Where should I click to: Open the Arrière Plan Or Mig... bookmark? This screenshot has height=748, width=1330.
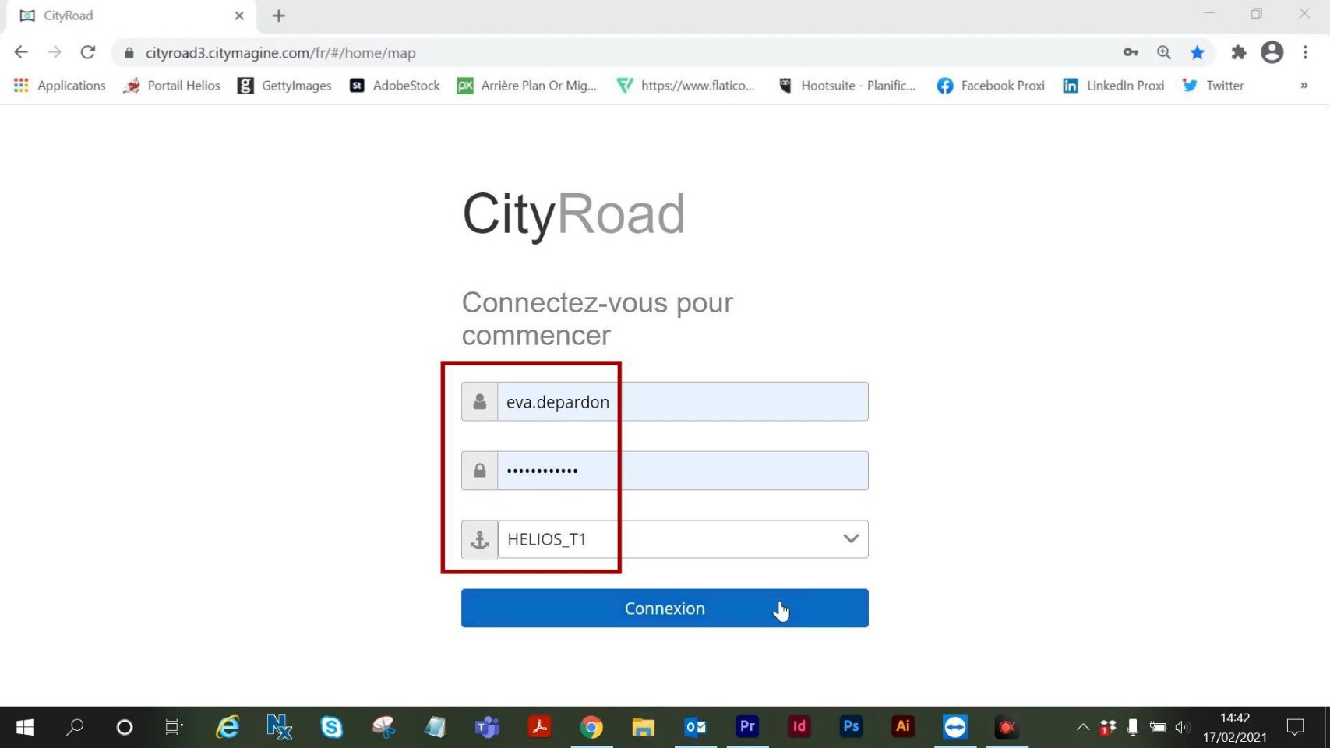527,86
